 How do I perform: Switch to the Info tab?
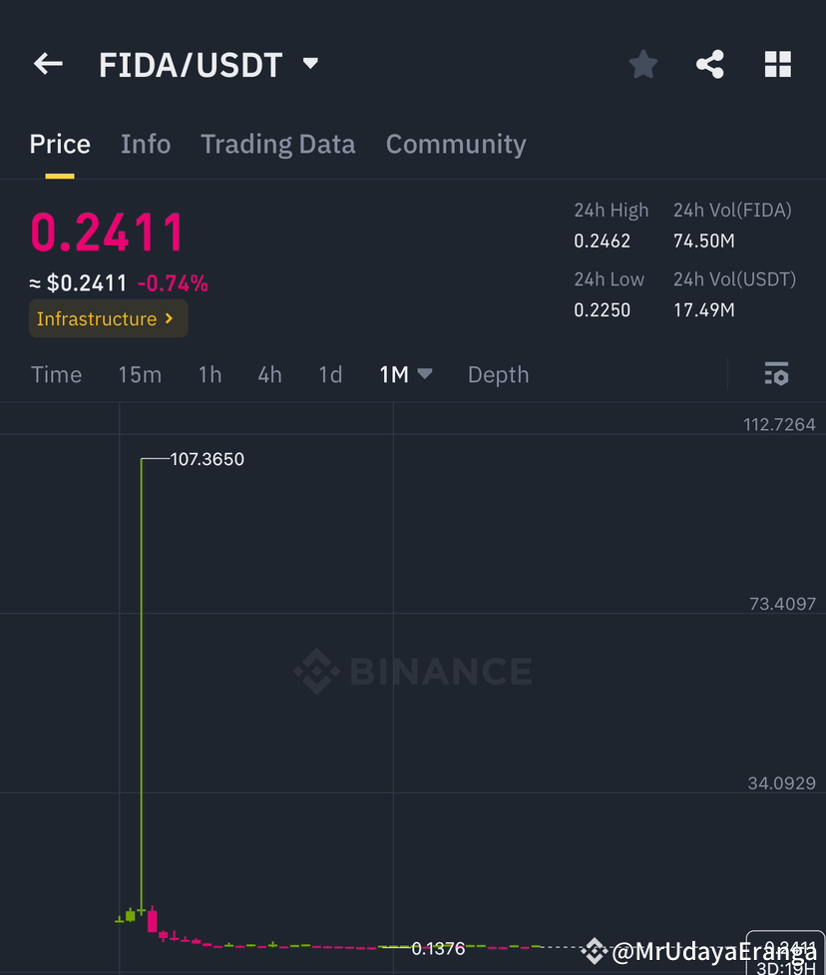point(146,145)
